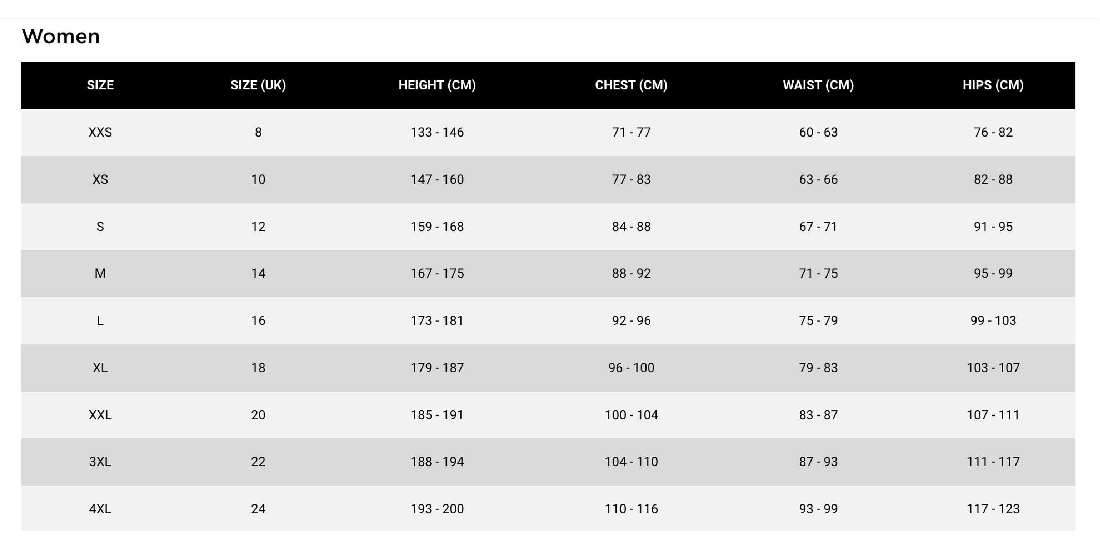The image size is (1100, 550).
Task: Click UK size 24 cell
Action: point(258,509)
